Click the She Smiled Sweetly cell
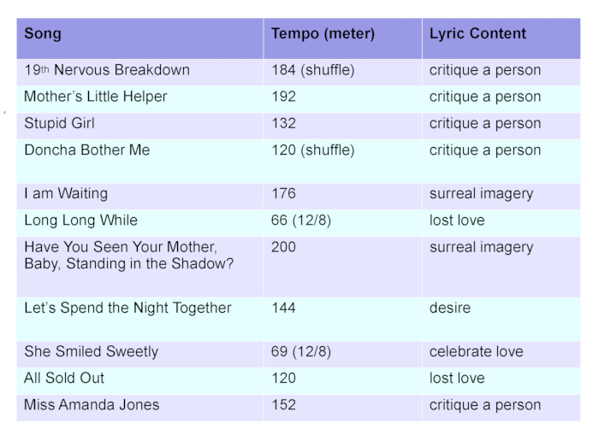 [139, 354]
